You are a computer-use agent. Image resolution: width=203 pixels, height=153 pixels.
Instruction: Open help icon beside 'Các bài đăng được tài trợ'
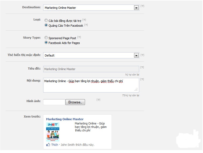(x=84, y=20)
